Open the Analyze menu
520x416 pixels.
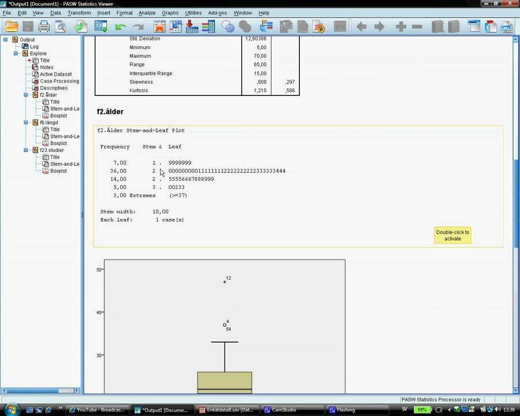coord(147,13)
